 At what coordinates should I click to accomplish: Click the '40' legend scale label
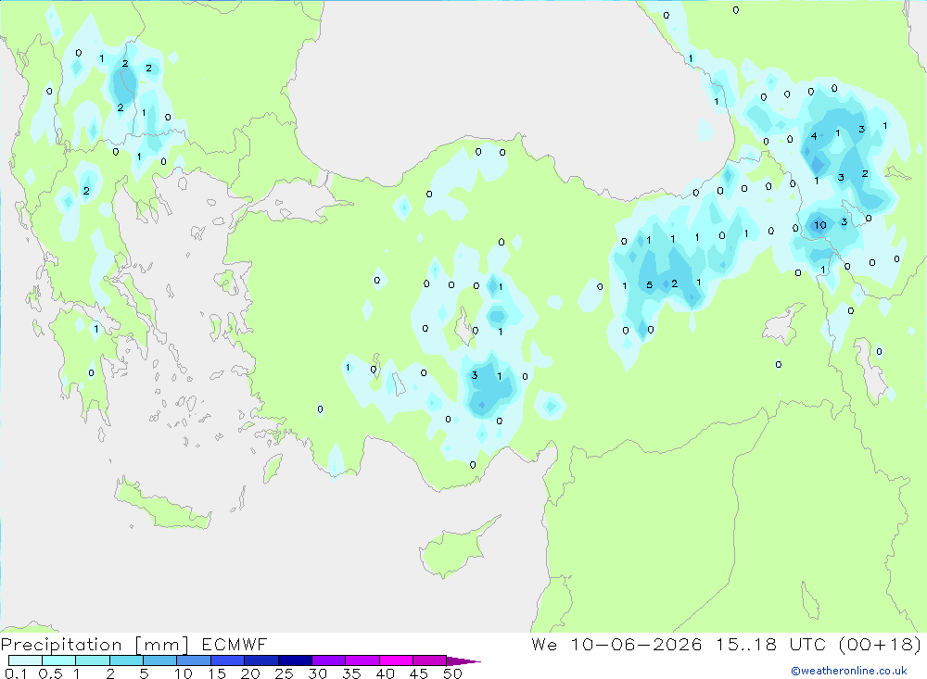385,673
